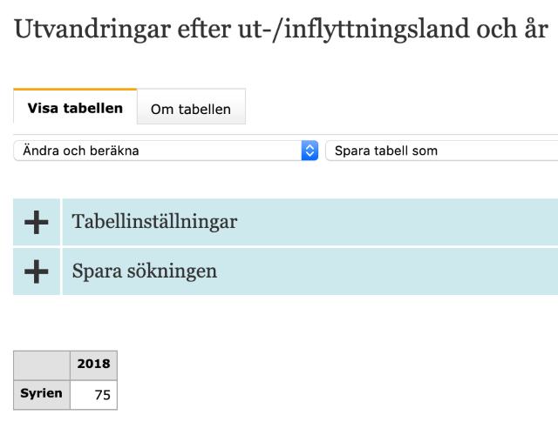Click the table cell showing 75

point(93,394)
